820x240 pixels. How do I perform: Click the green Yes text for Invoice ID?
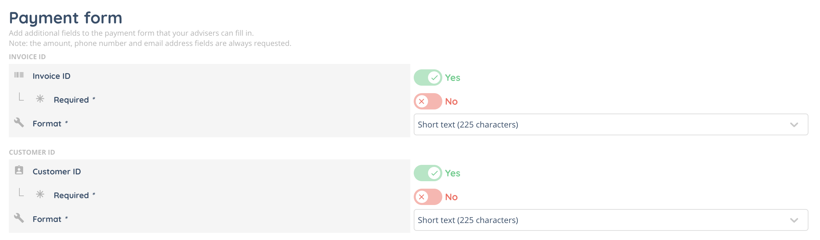coord(452,78)
